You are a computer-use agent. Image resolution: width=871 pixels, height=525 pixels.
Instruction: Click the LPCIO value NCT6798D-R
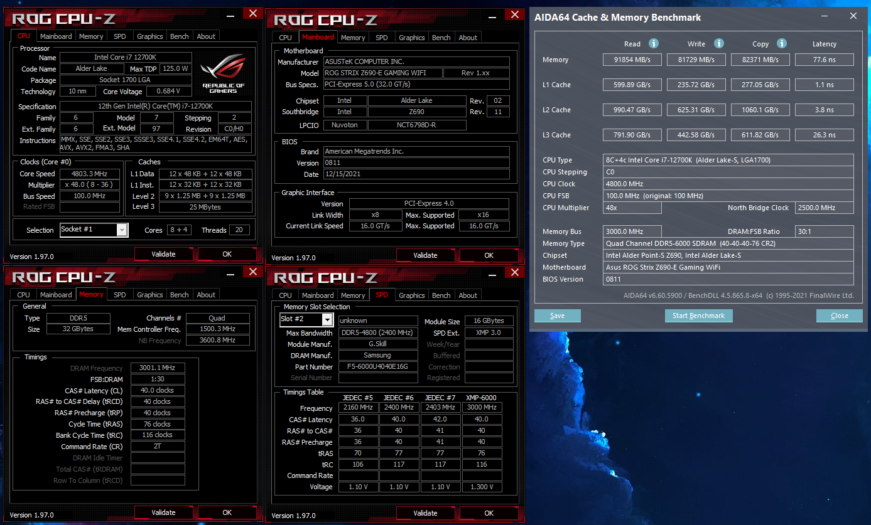point(417,125)
